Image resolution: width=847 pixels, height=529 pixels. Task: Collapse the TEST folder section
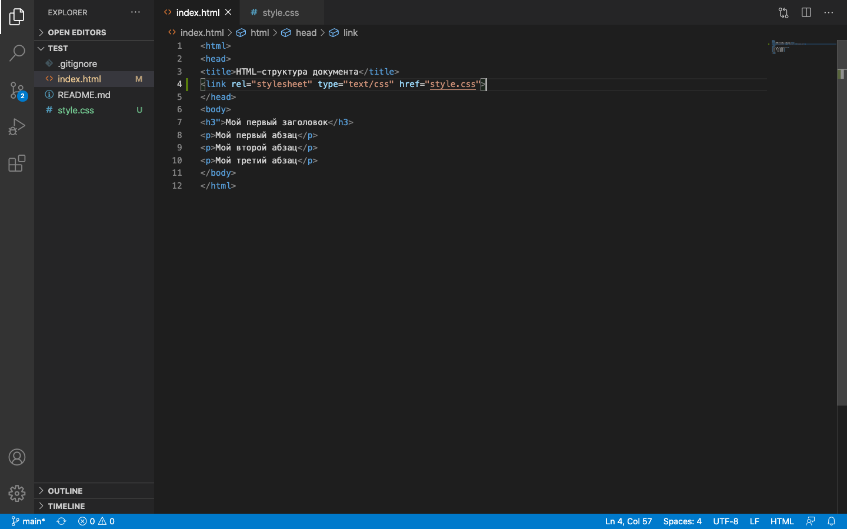click(x=58, y=48)
